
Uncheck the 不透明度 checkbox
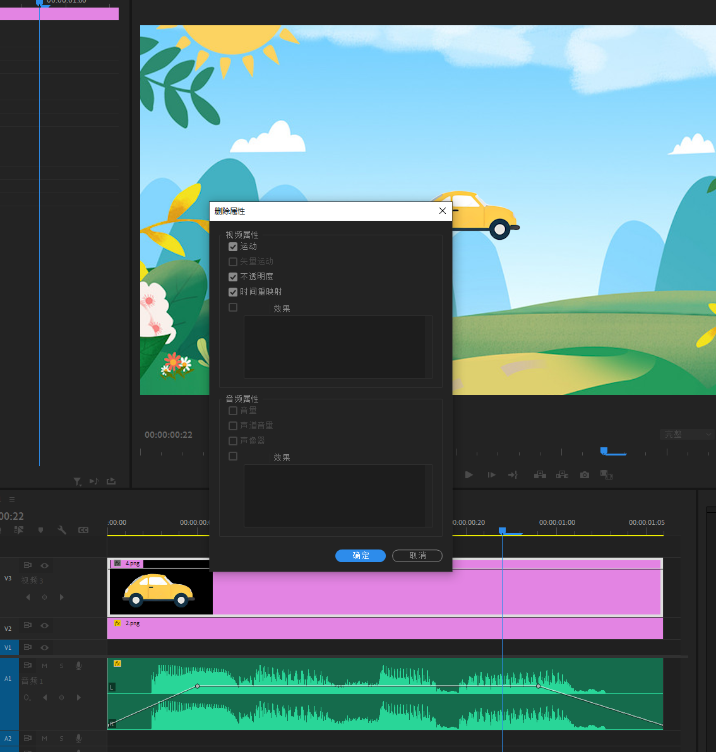click(x=233, y=277)
